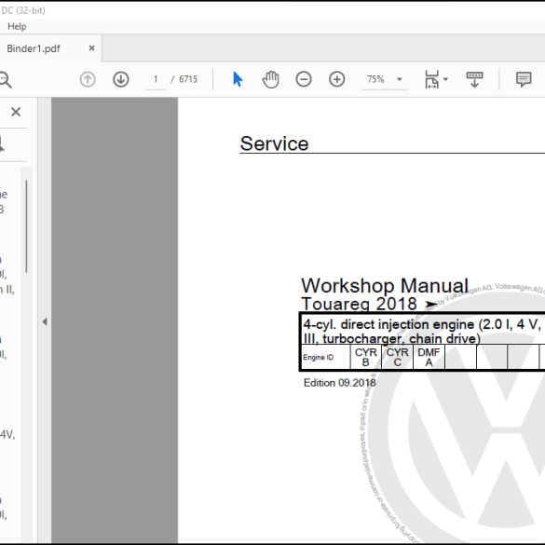545x545 pixels.
Task: Open the Help menu
Action: tap(17, 26)
